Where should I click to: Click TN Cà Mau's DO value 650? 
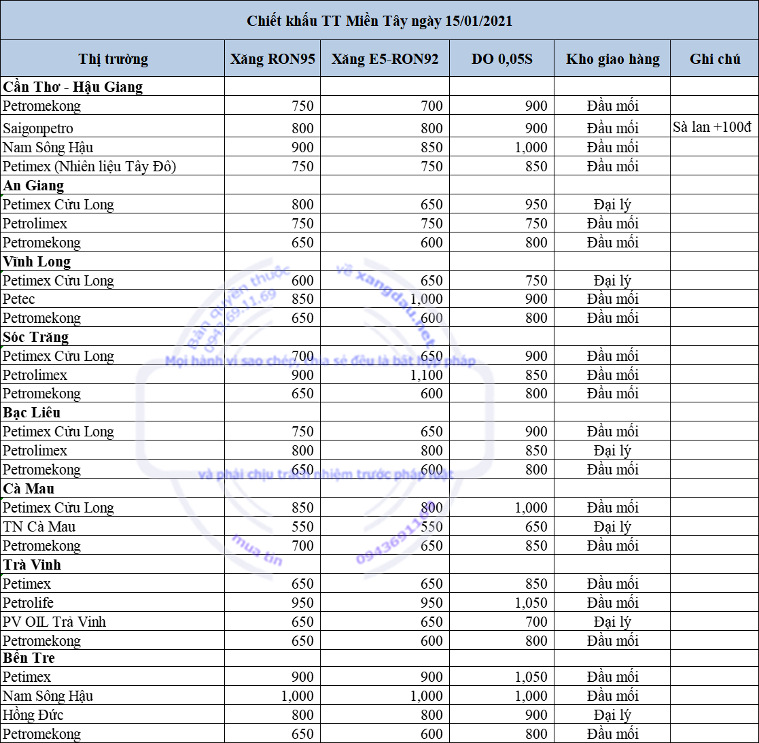tap(502, 526)
